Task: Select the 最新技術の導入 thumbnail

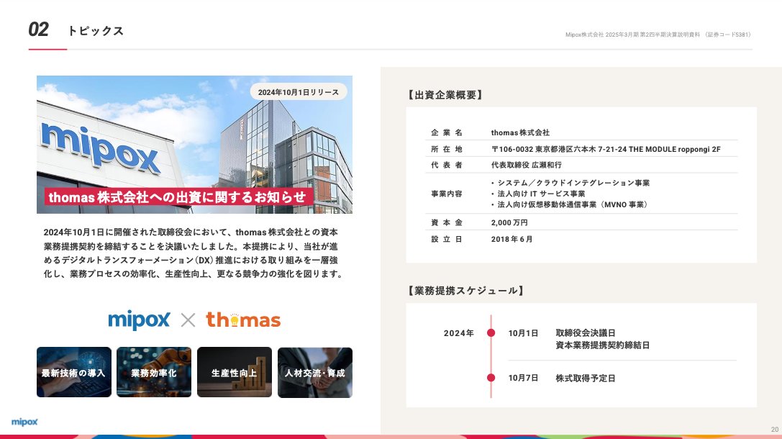Action: pyautogui.click(x=74, y=372)
